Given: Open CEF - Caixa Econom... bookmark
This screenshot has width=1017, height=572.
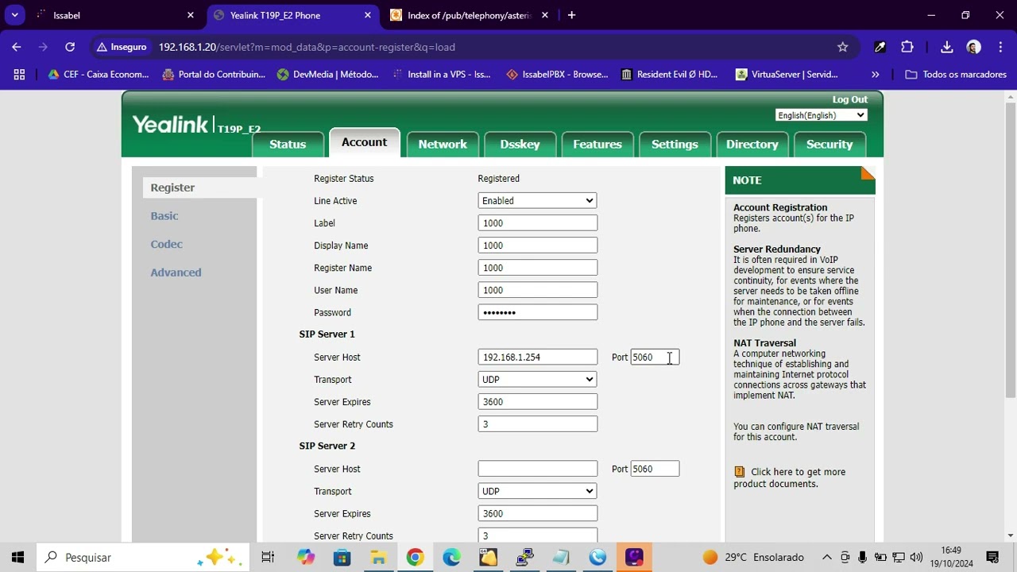Looking at the screenshot, I should 99,74.
